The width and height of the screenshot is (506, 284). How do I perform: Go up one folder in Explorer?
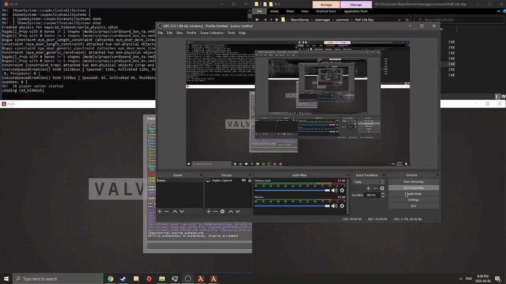coord(277,19)
